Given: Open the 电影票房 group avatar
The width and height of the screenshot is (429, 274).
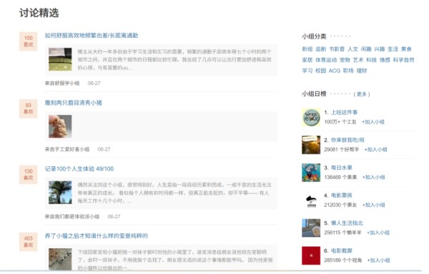Looking at the screenshot, I should tap(311, 201).
